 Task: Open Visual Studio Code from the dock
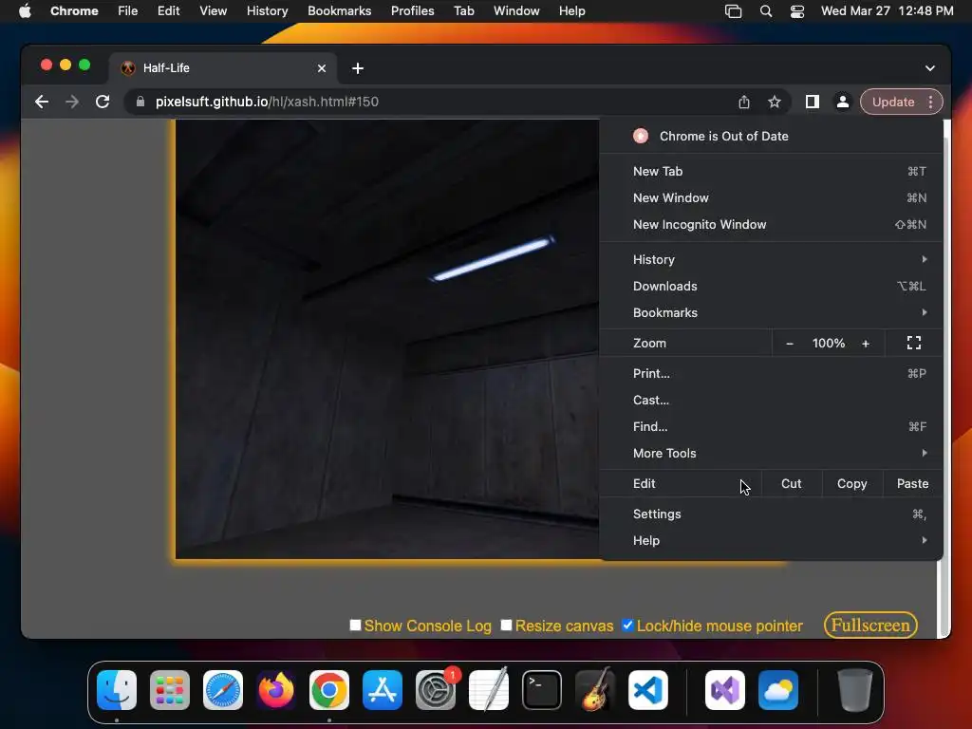[648, 690]
